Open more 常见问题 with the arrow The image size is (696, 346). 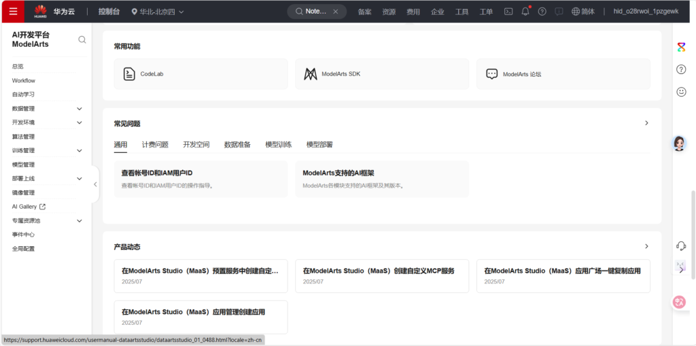pos(646,123)
